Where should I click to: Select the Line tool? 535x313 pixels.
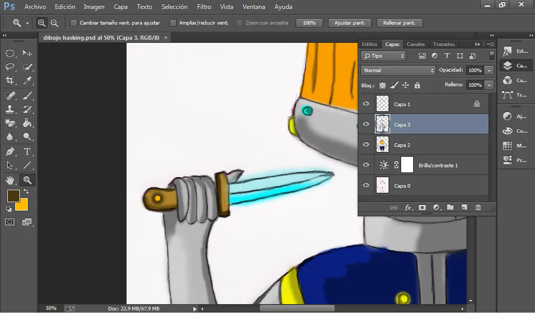[x=27, y=165]
